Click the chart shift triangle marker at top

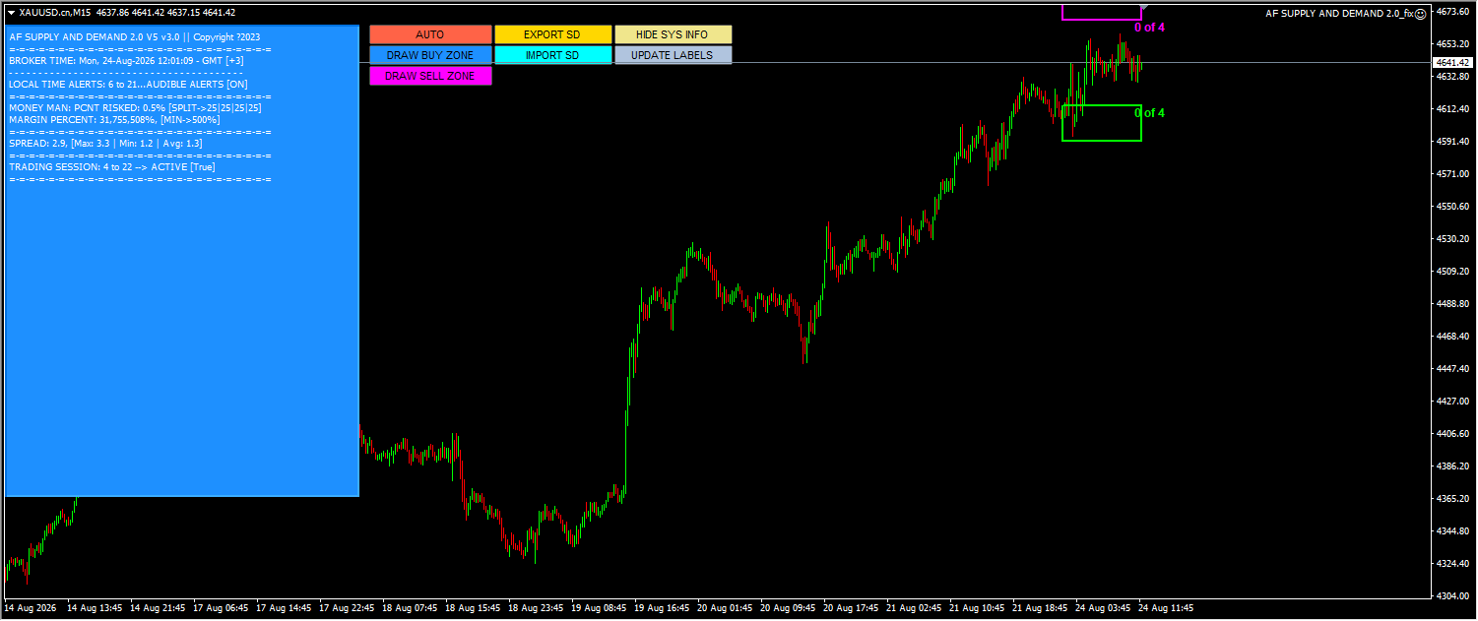tap(1144, 7)
